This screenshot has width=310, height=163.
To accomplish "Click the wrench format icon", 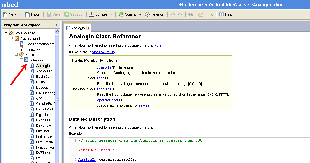I will [211, 14].
